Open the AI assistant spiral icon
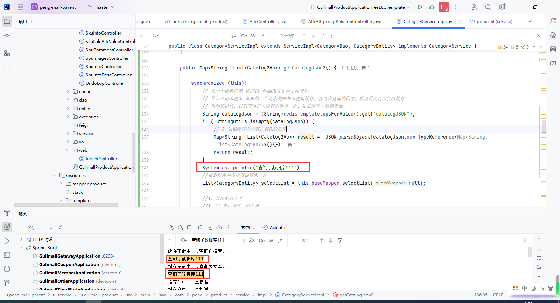This screenshot has width=560, height=303. [553, 35]
